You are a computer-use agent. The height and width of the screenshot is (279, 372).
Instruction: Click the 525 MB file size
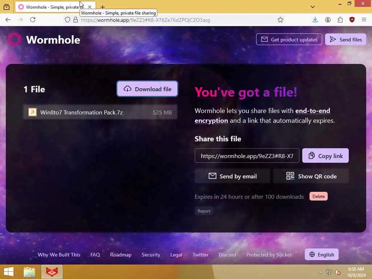point(162,113)
